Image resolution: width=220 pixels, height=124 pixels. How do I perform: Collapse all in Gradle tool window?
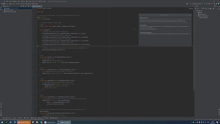tap(208, 9)
